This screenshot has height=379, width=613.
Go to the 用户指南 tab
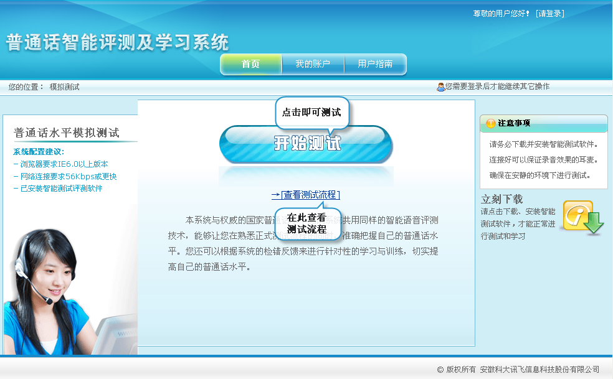[x=375, y=64]
